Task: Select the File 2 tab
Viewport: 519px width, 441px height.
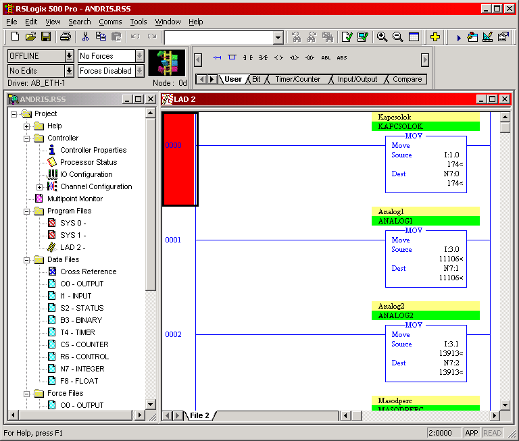Action: (199, 415)
